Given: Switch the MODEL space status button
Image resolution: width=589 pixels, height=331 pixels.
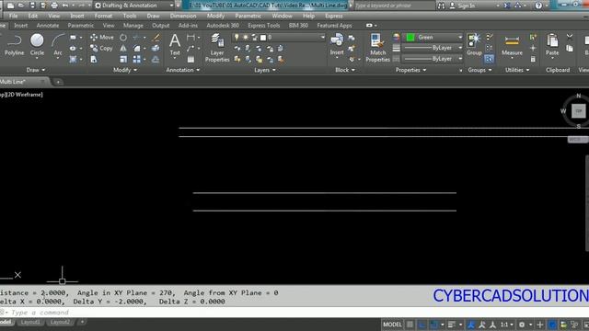Looking at the screenshot, I should point(392,325).
